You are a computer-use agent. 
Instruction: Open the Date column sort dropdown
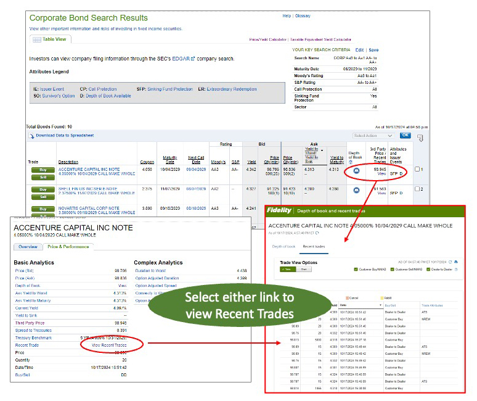[380, 305]
